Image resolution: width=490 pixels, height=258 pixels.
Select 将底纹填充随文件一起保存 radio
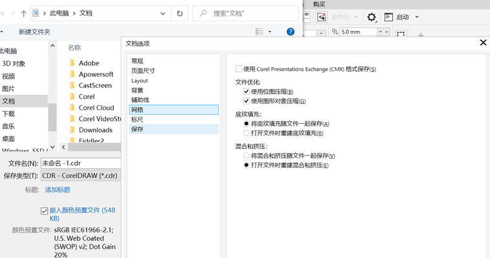[246, 124]
